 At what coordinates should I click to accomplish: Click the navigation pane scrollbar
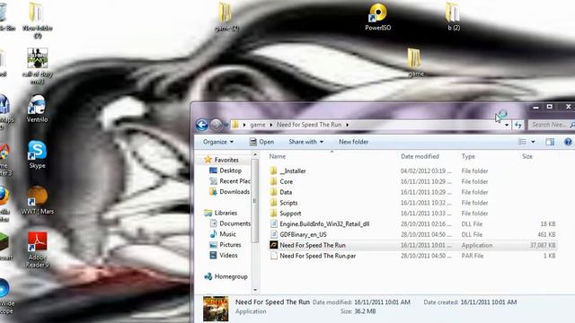click(255, 201)
